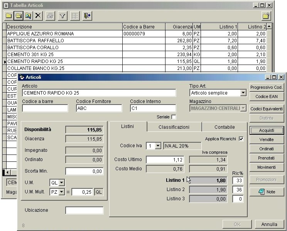
Task: Click the new sparkle folder icon at toolbar right
Action: (x=266, y=16)
